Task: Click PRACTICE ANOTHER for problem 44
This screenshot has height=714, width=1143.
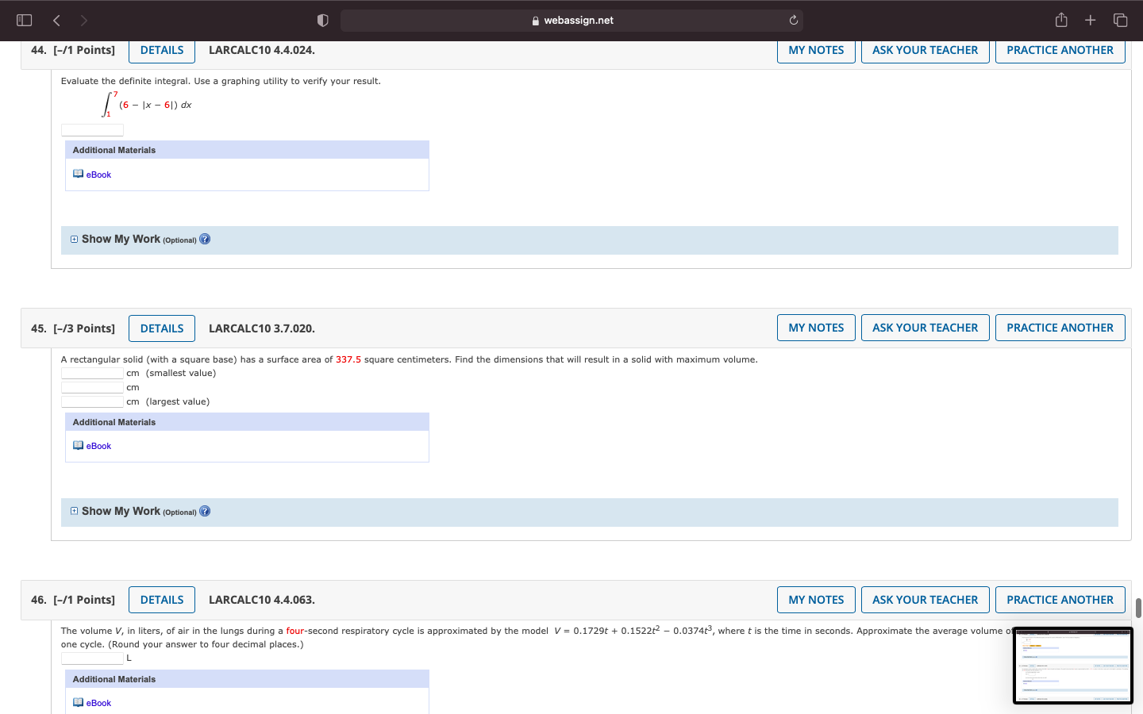Action: [x=1060, y=48]
